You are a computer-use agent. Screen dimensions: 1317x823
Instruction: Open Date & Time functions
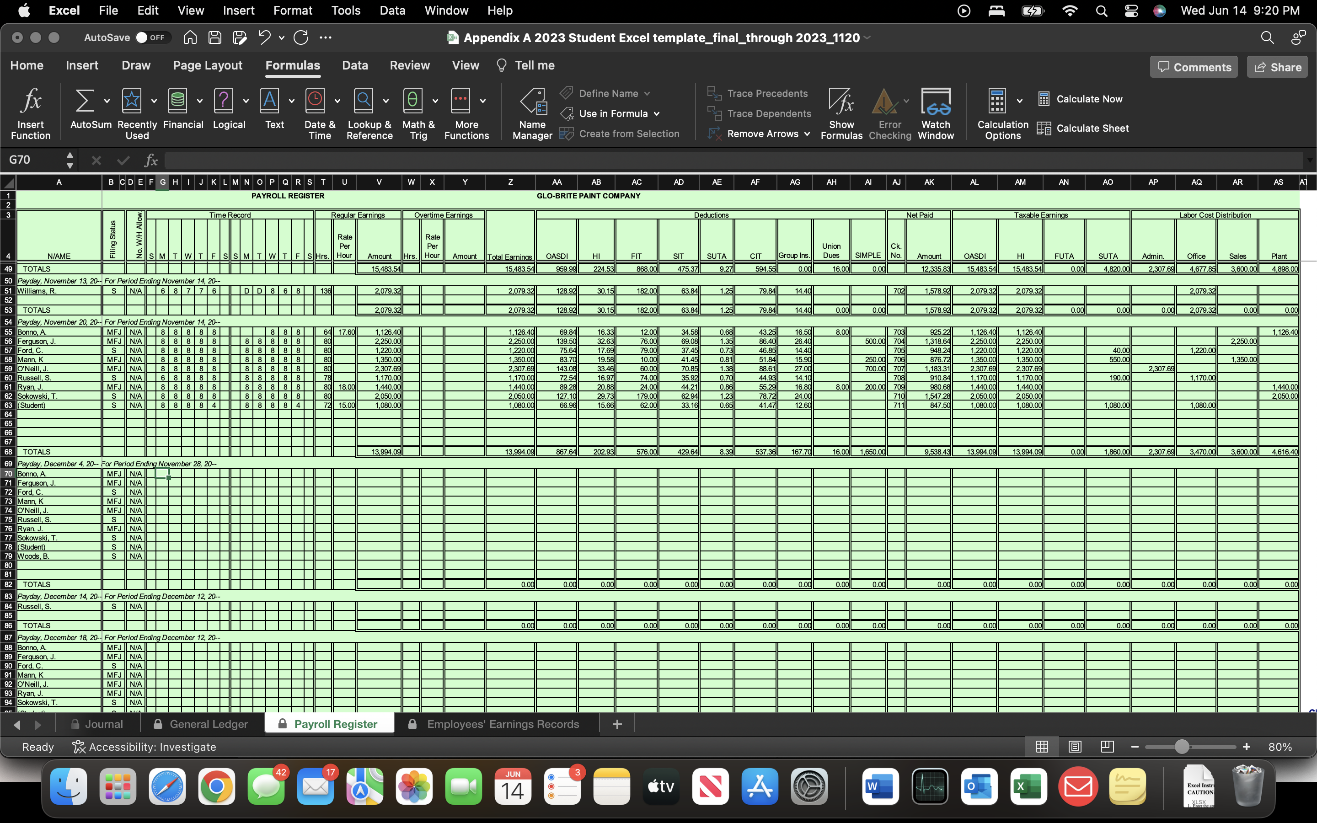pyautogui.click(x=320, y=113)
